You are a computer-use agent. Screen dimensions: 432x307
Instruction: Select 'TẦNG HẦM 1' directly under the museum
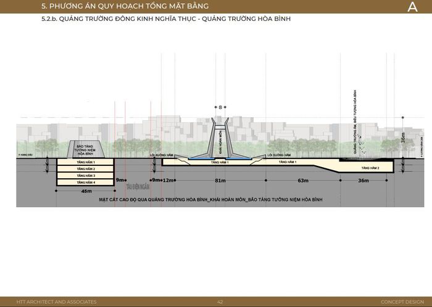[86, 162]
